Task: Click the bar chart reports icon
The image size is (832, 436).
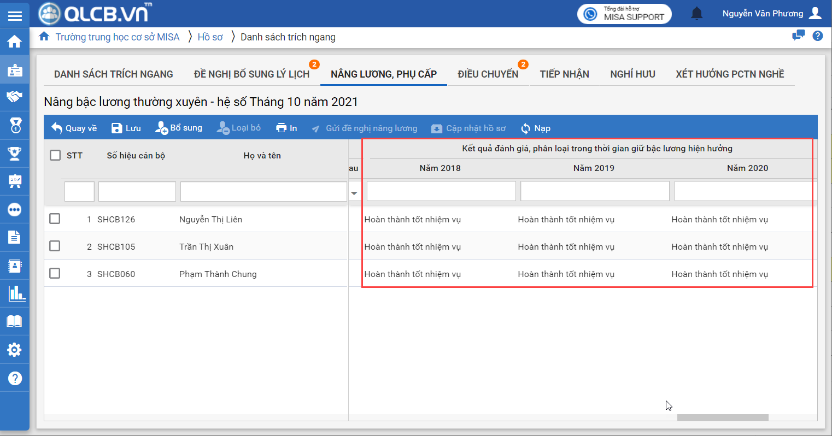Action: click(x=16, y=293)
